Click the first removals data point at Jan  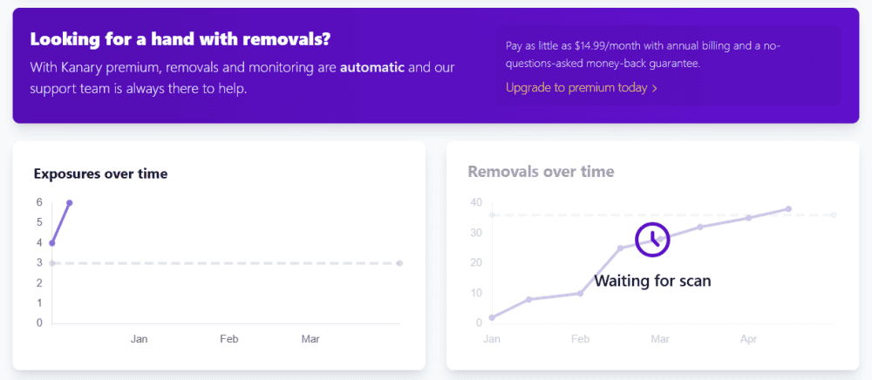tap(492, 317)
